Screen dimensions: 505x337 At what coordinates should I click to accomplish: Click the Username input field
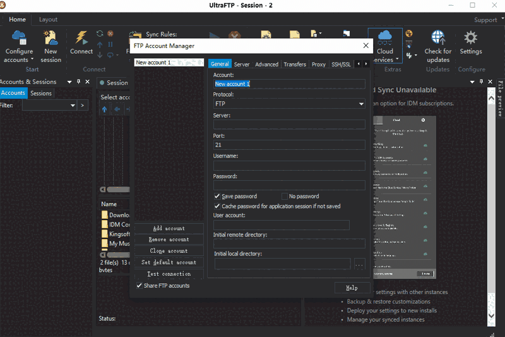[289, 166]
